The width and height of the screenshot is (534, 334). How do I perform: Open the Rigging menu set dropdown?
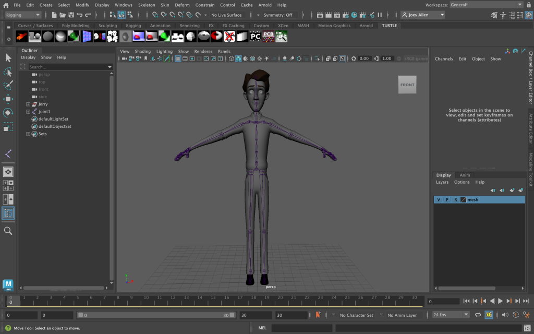pos(23,15)
